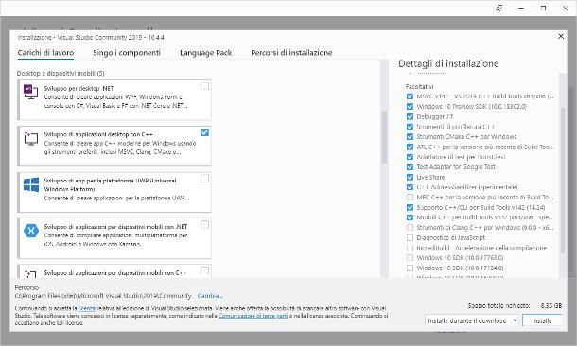Check Diagnostica di JavaScript

coord(410,237)
